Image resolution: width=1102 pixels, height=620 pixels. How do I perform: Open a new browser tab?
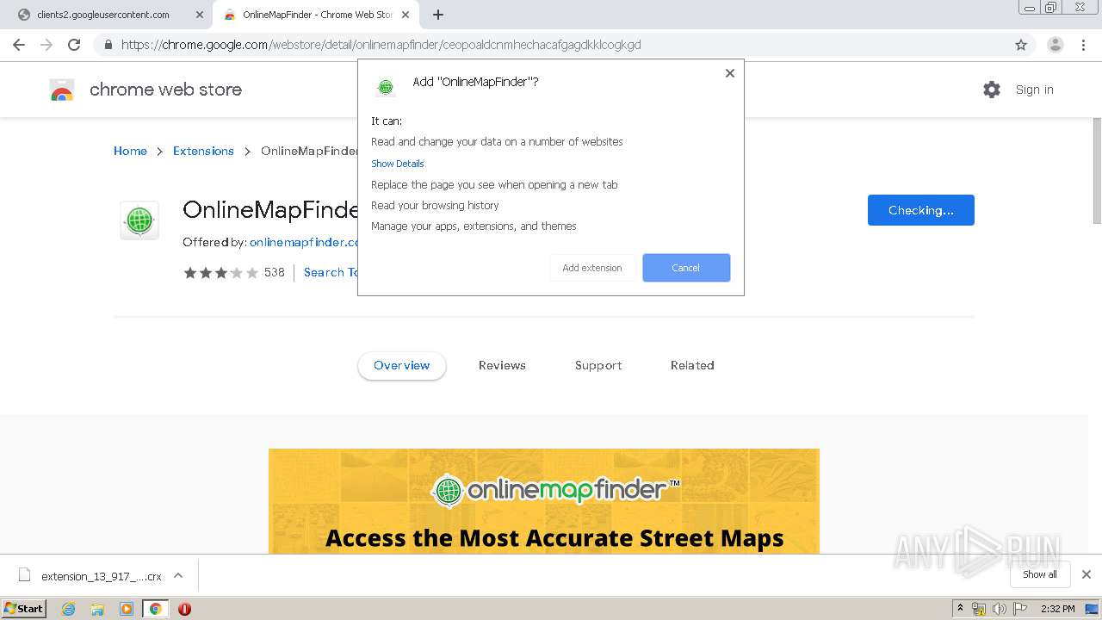pos(438,15)
